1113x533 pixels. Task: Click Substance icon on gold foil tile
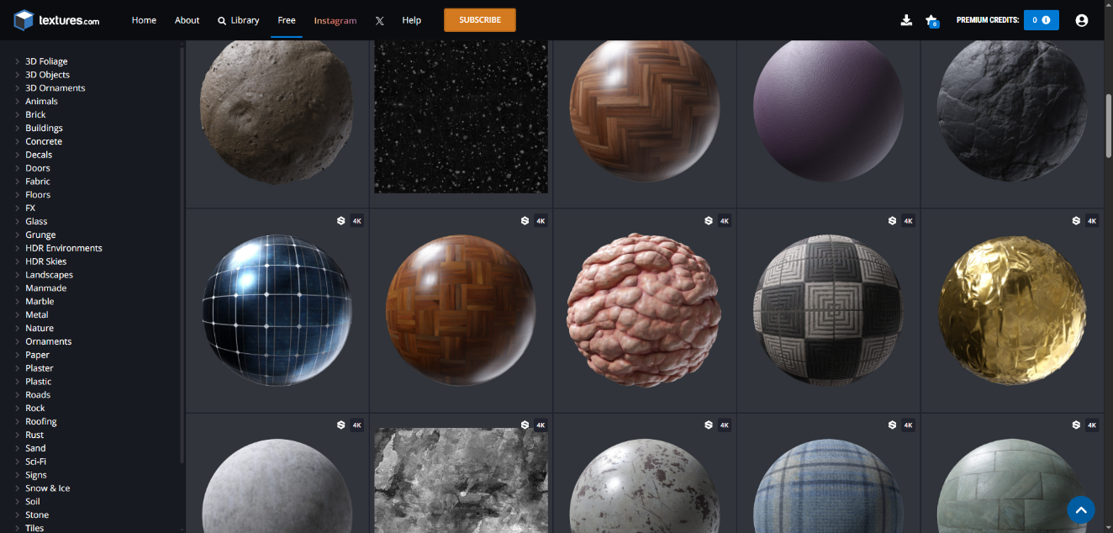(x=1076, y=221)
